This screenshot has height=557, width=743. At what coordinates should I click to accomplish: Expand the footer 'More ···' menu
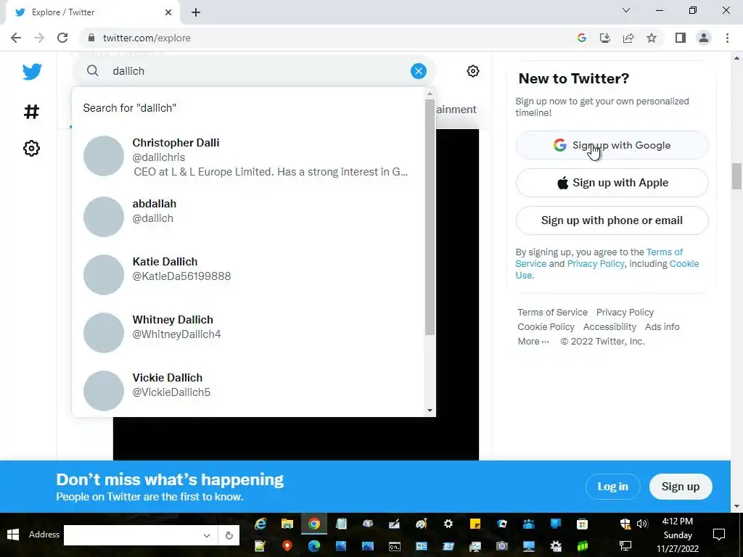[533, 342]
